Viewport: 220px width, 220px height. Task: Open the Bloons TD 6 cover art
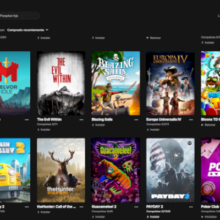point(211,83)
